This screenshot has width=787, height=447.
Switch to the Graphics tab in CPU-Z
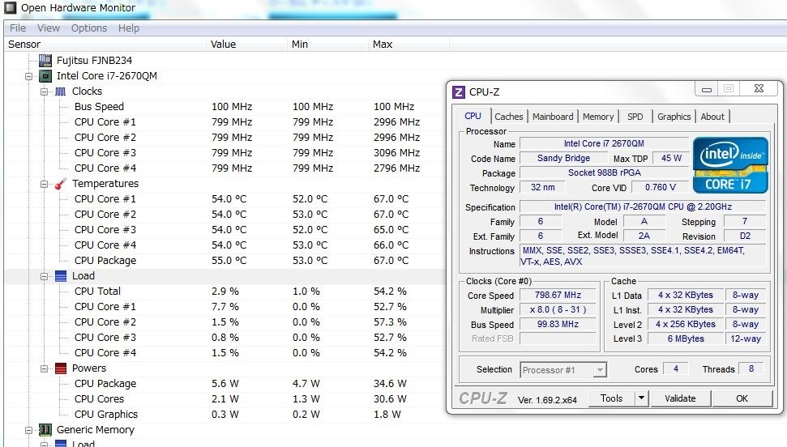674,117
